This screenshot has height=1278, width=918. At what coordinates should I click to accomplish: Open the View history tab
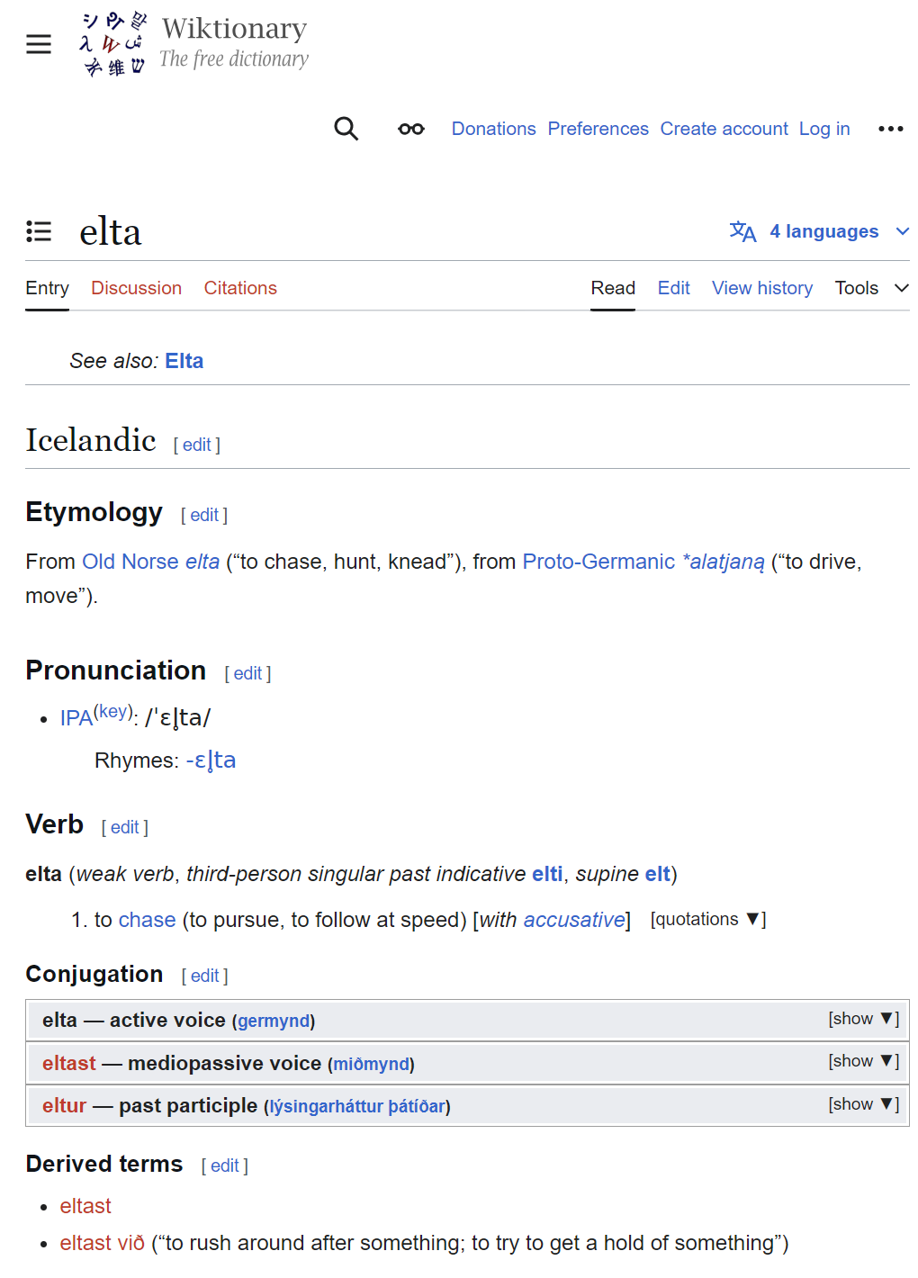pos(761,288)
